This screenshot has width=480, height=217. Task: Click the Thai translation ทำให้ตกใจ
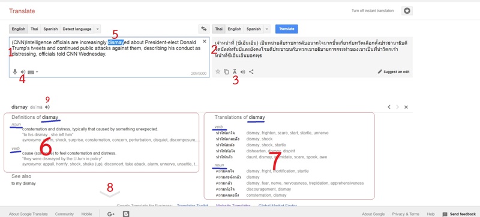click(226, 133)
